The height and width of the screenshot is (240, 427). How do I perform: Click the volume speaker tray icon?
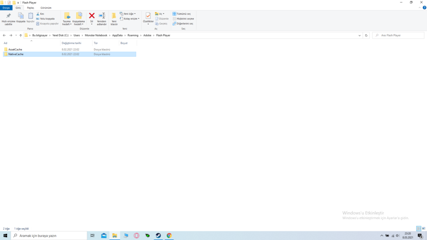coord(398,236)
